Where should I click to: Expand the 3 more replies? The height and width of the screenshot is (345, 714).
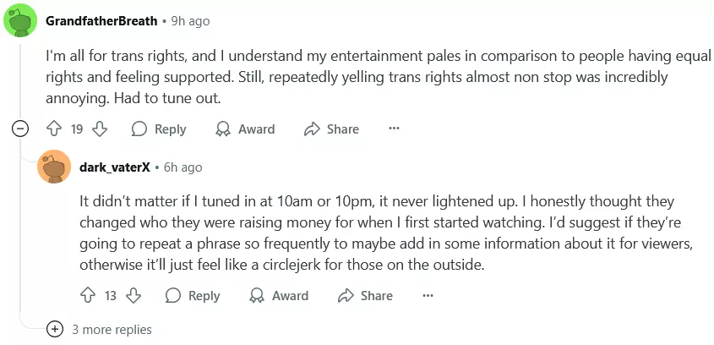click(99, 329)
